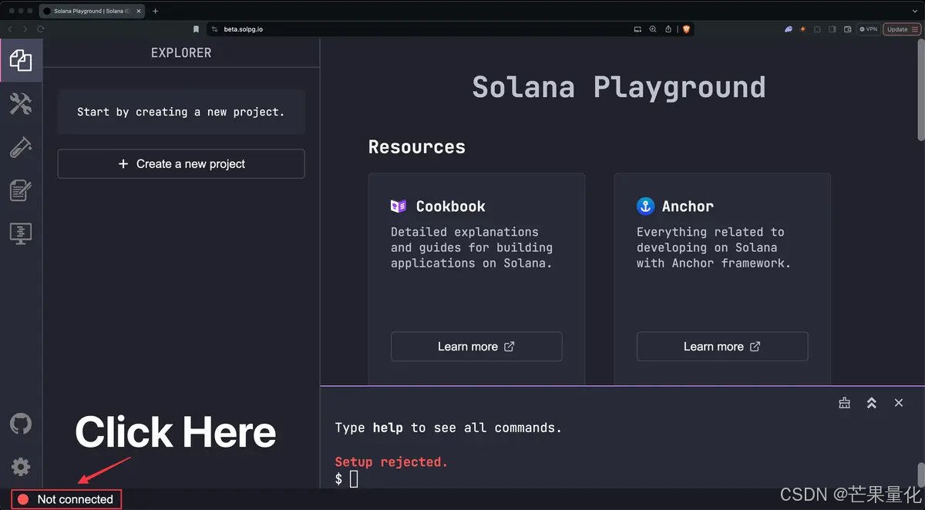Select the Solana Playground browser tab
This screenshot has width=925, height=510.
point(92,11)
